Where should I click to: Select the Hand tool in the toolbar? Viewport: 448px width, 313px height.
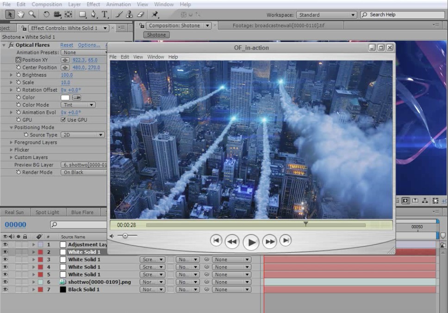[x=21, y=14]
